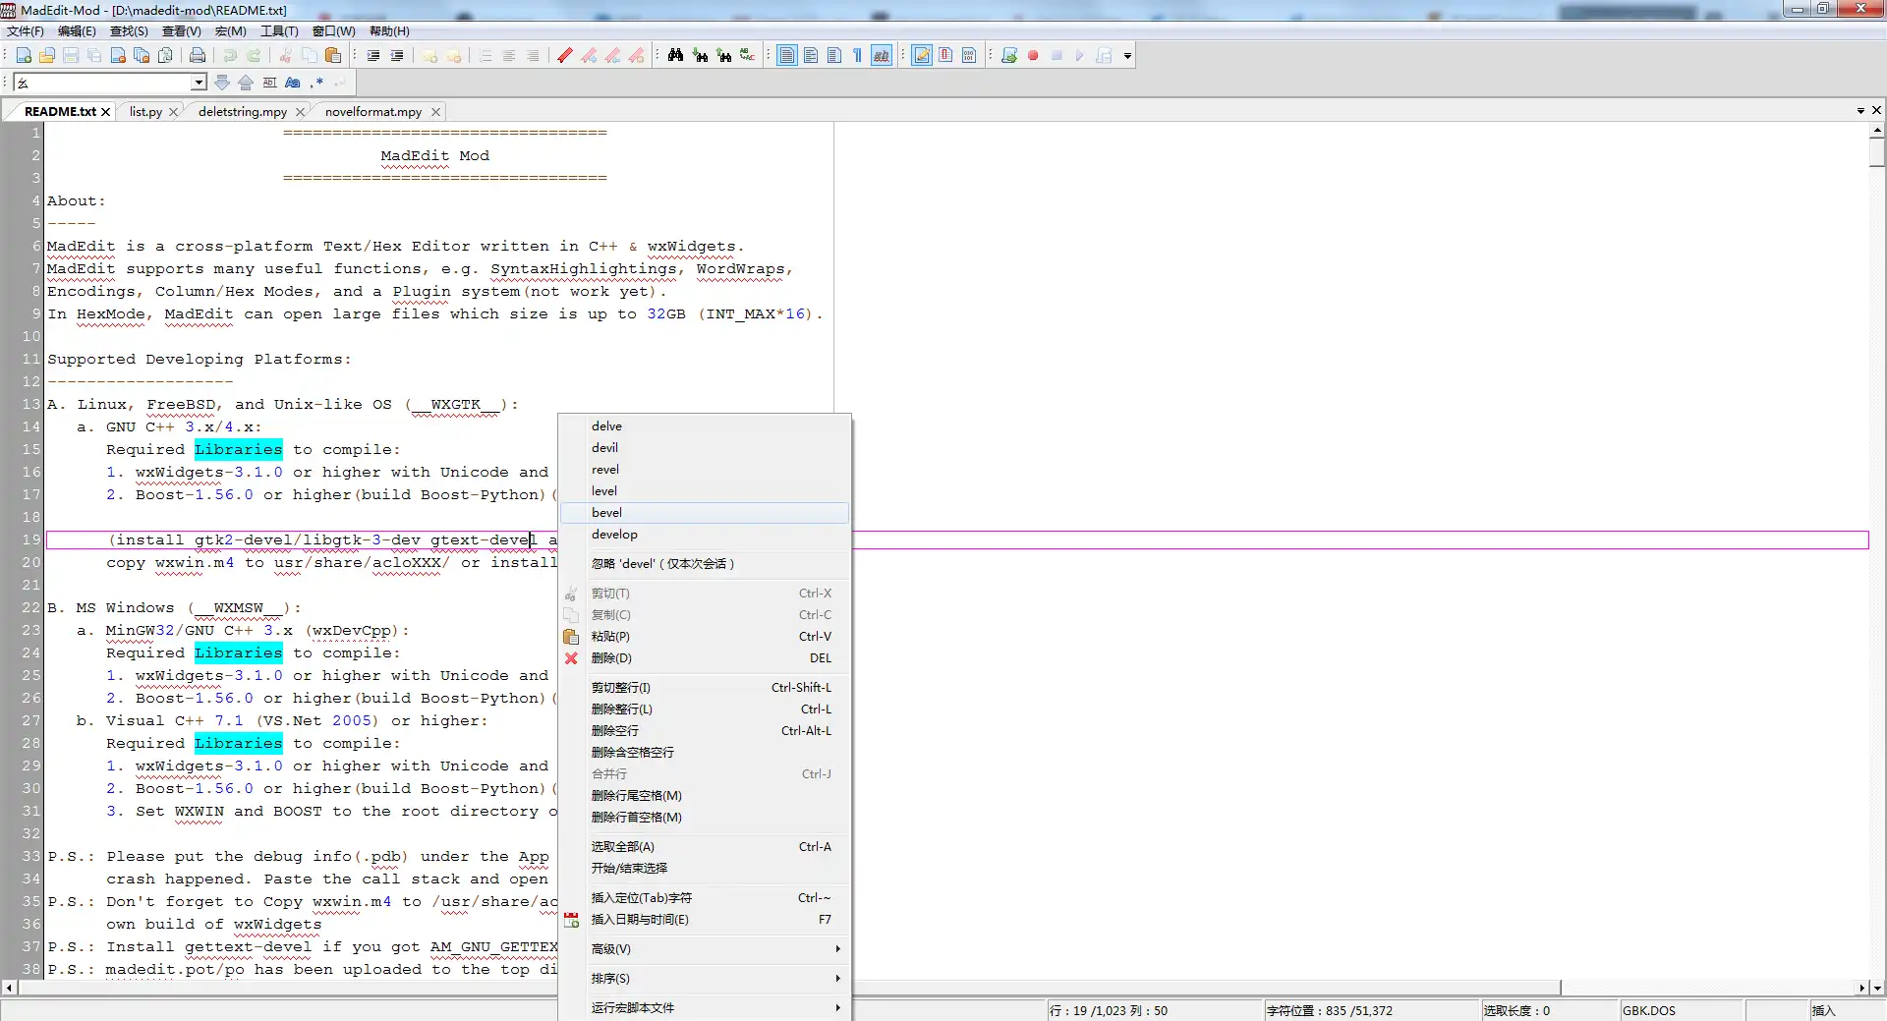Open the toolbar overflow options arrow
1887x1021 pixels.
tap(1127, 56)
